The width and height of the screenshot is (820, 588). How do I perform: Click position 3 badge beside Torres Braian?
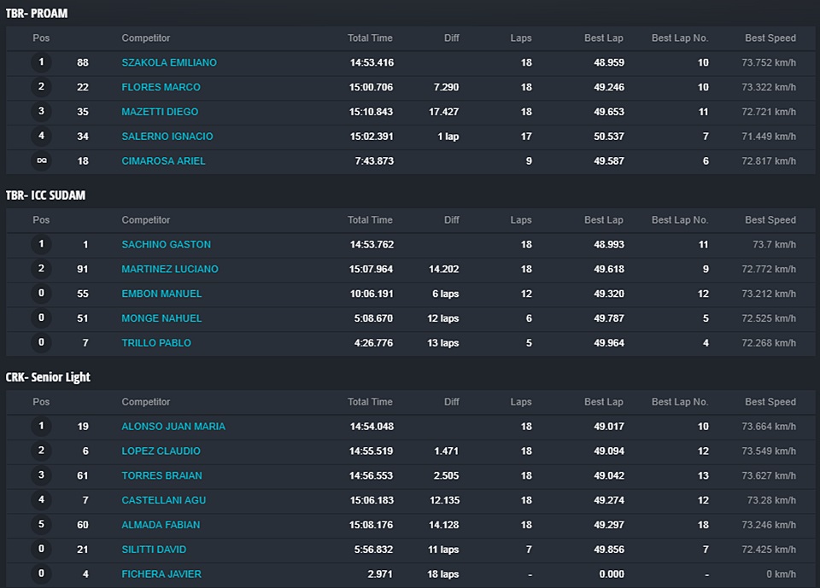(x=41, y=475)
